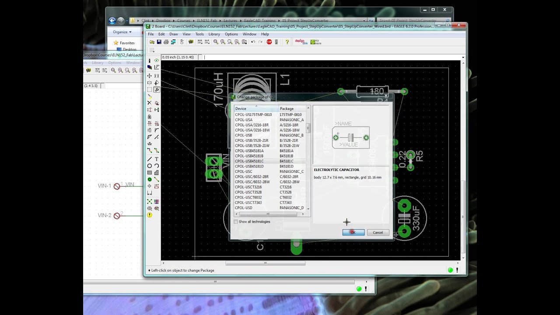Select the Move tool icon
The height and width of the screenshot is (315, 560).
pos(150,76)
